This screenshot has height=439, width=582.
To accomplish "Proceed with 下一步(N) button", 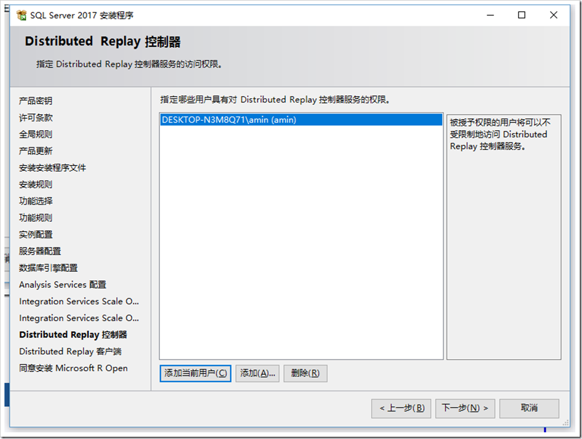I will (465, 408).
